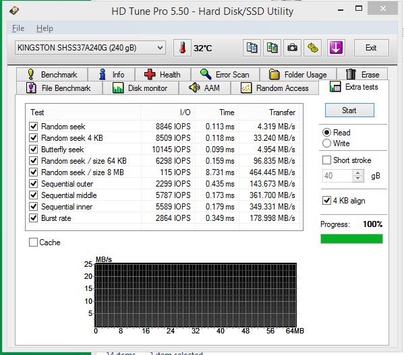Enable the Cache checkbox
The height and width of the screenshot is (355, 404).
[x=34, y=242]
